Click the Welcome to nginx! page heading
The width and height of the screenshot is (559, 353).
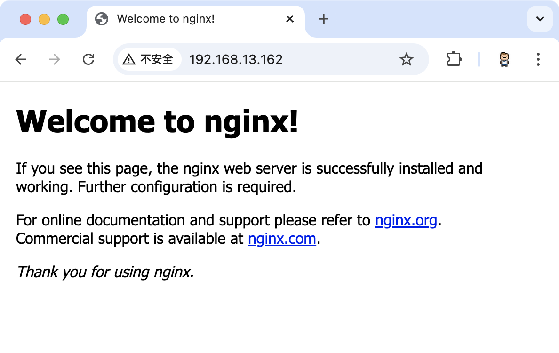click(x=157, y=121)
